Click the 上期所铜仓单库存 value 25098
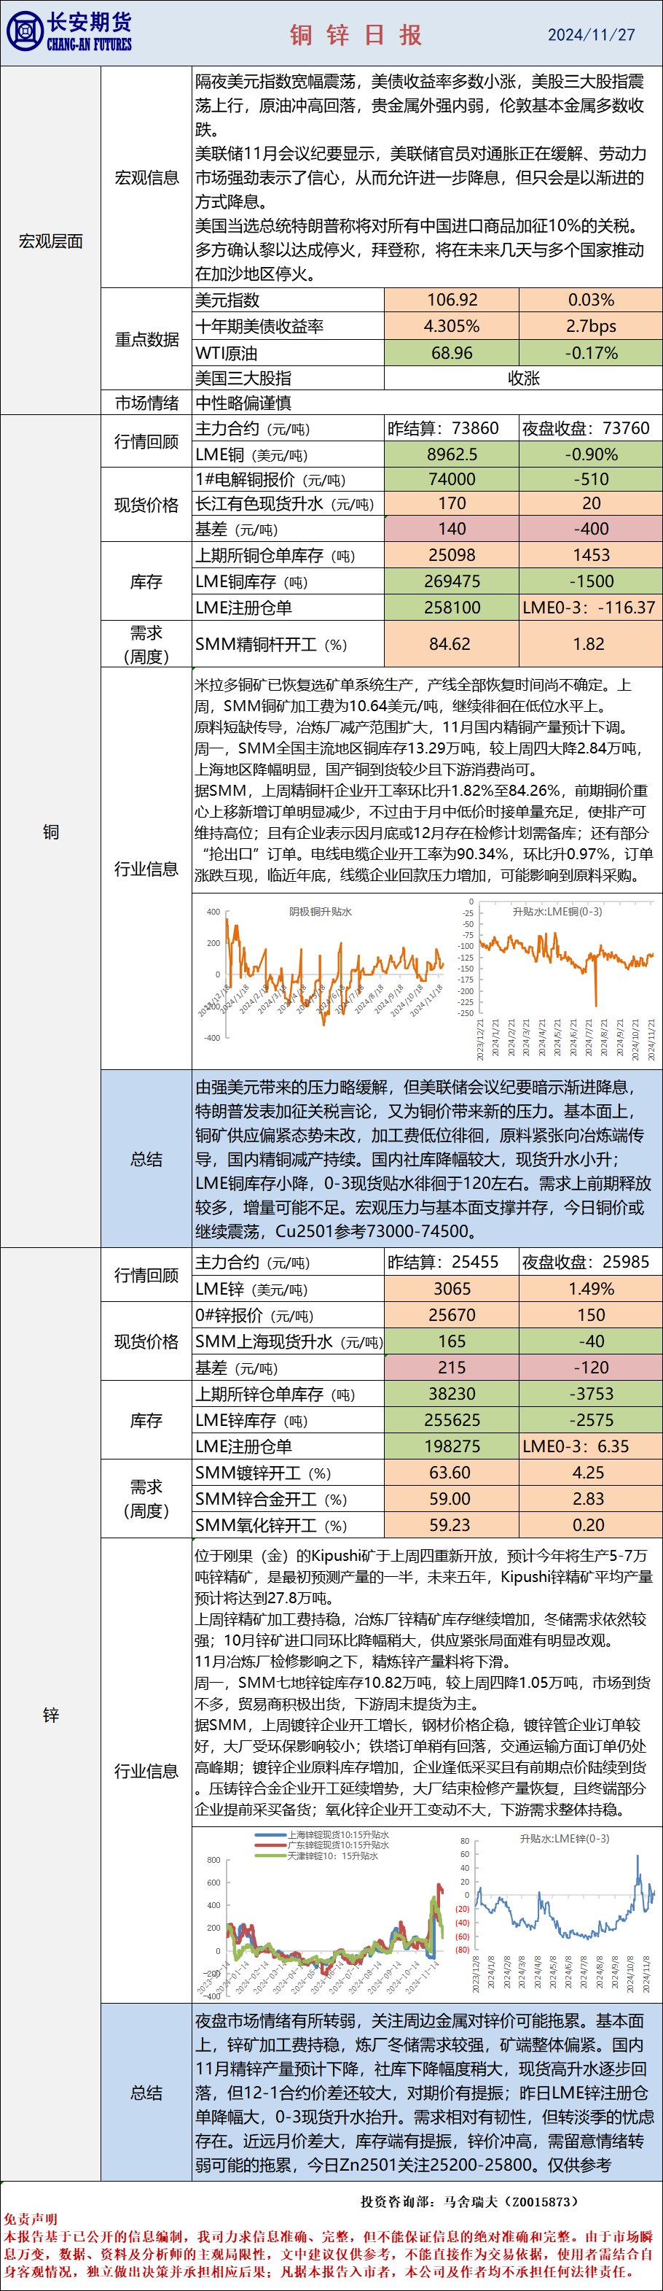 coord(452,556)
